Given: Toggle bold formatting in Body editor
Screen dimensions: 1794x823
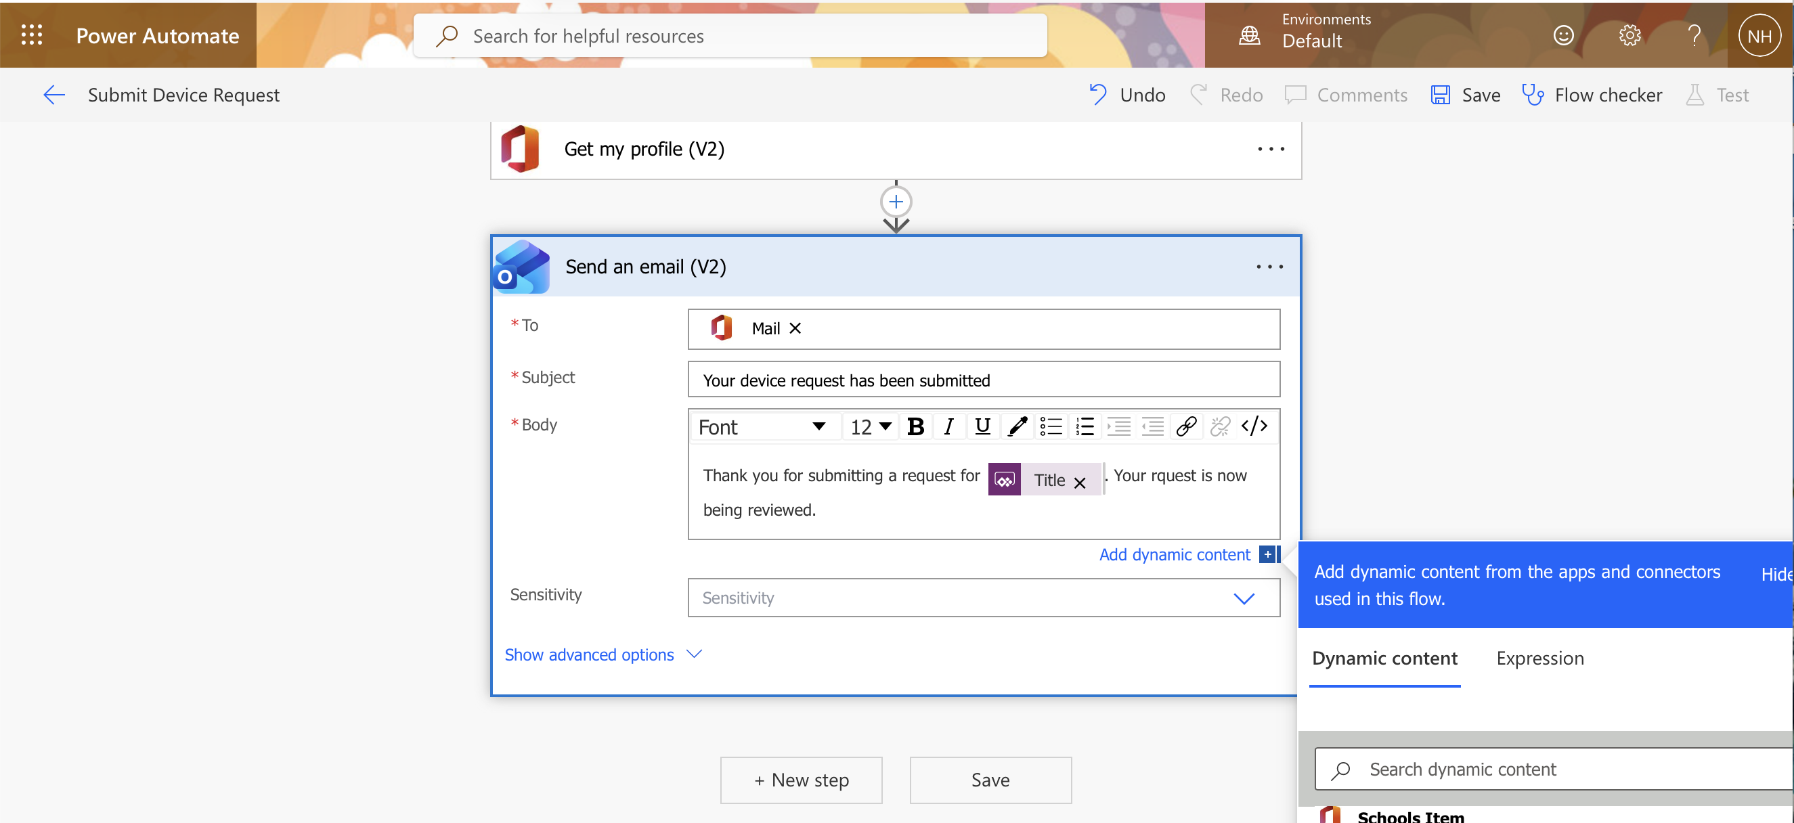Looking at the screenshot, I should pyautogui.click(x=916, y=426).
